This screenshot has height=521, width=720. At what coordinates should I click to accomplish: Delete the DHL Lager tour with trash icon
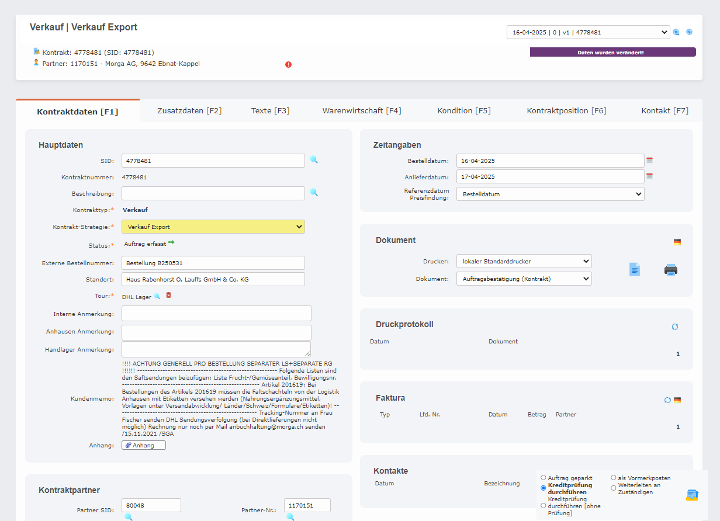point(168,296)
